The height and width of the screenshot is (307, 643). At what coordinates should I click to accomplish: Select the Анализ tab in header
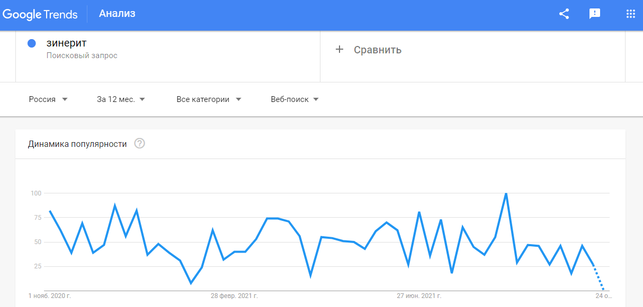(x=117, y=14)
